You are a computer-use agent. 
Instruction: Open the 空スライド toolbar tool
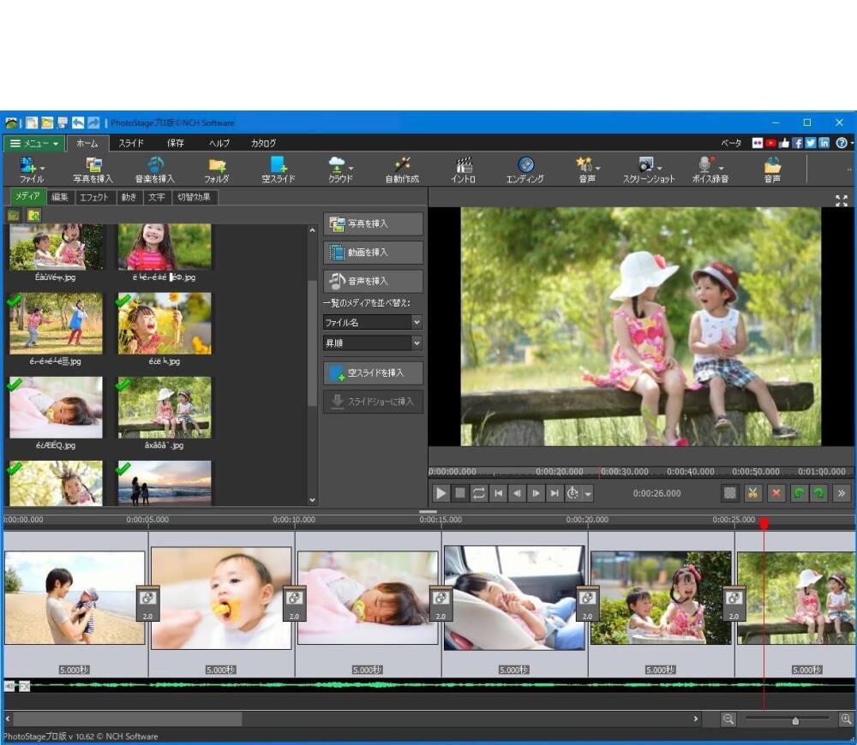(x=278, y=166)
